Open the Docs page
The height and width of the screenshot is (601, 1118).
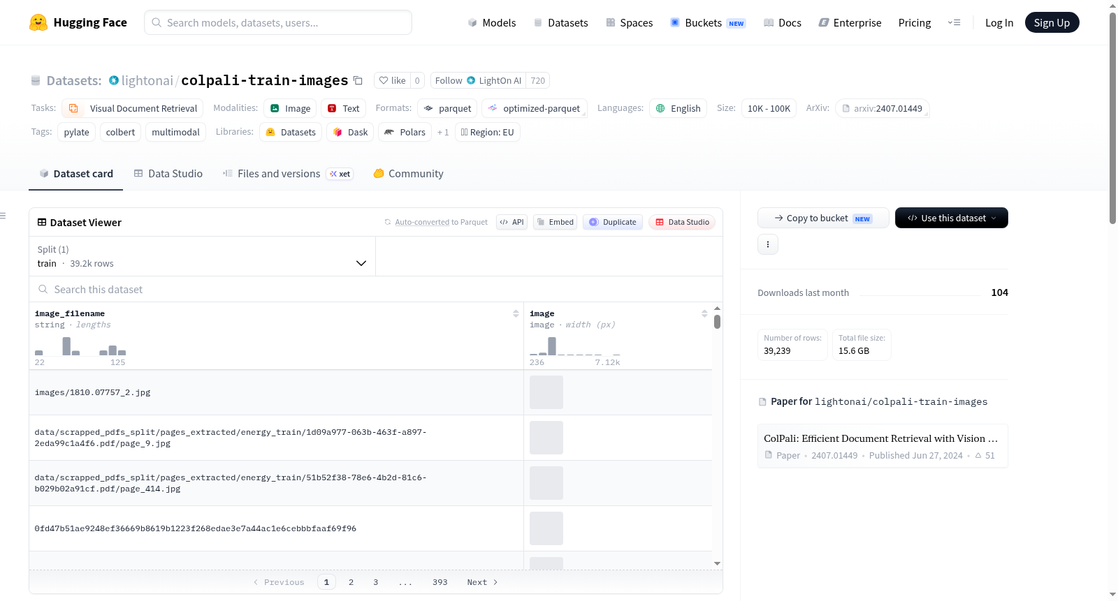coord(783,22)
